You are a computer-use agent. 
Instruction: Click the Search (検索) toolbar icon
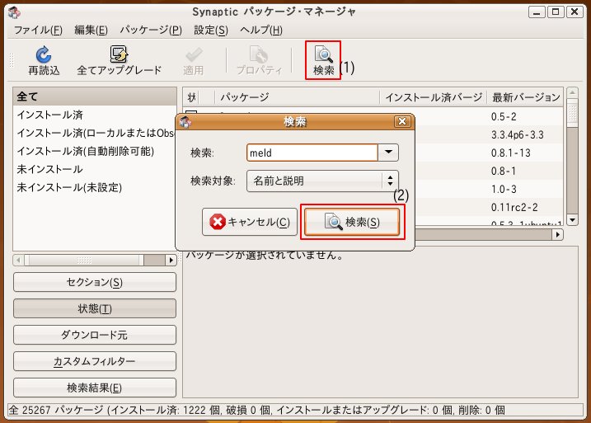click(x=323, y=55)
